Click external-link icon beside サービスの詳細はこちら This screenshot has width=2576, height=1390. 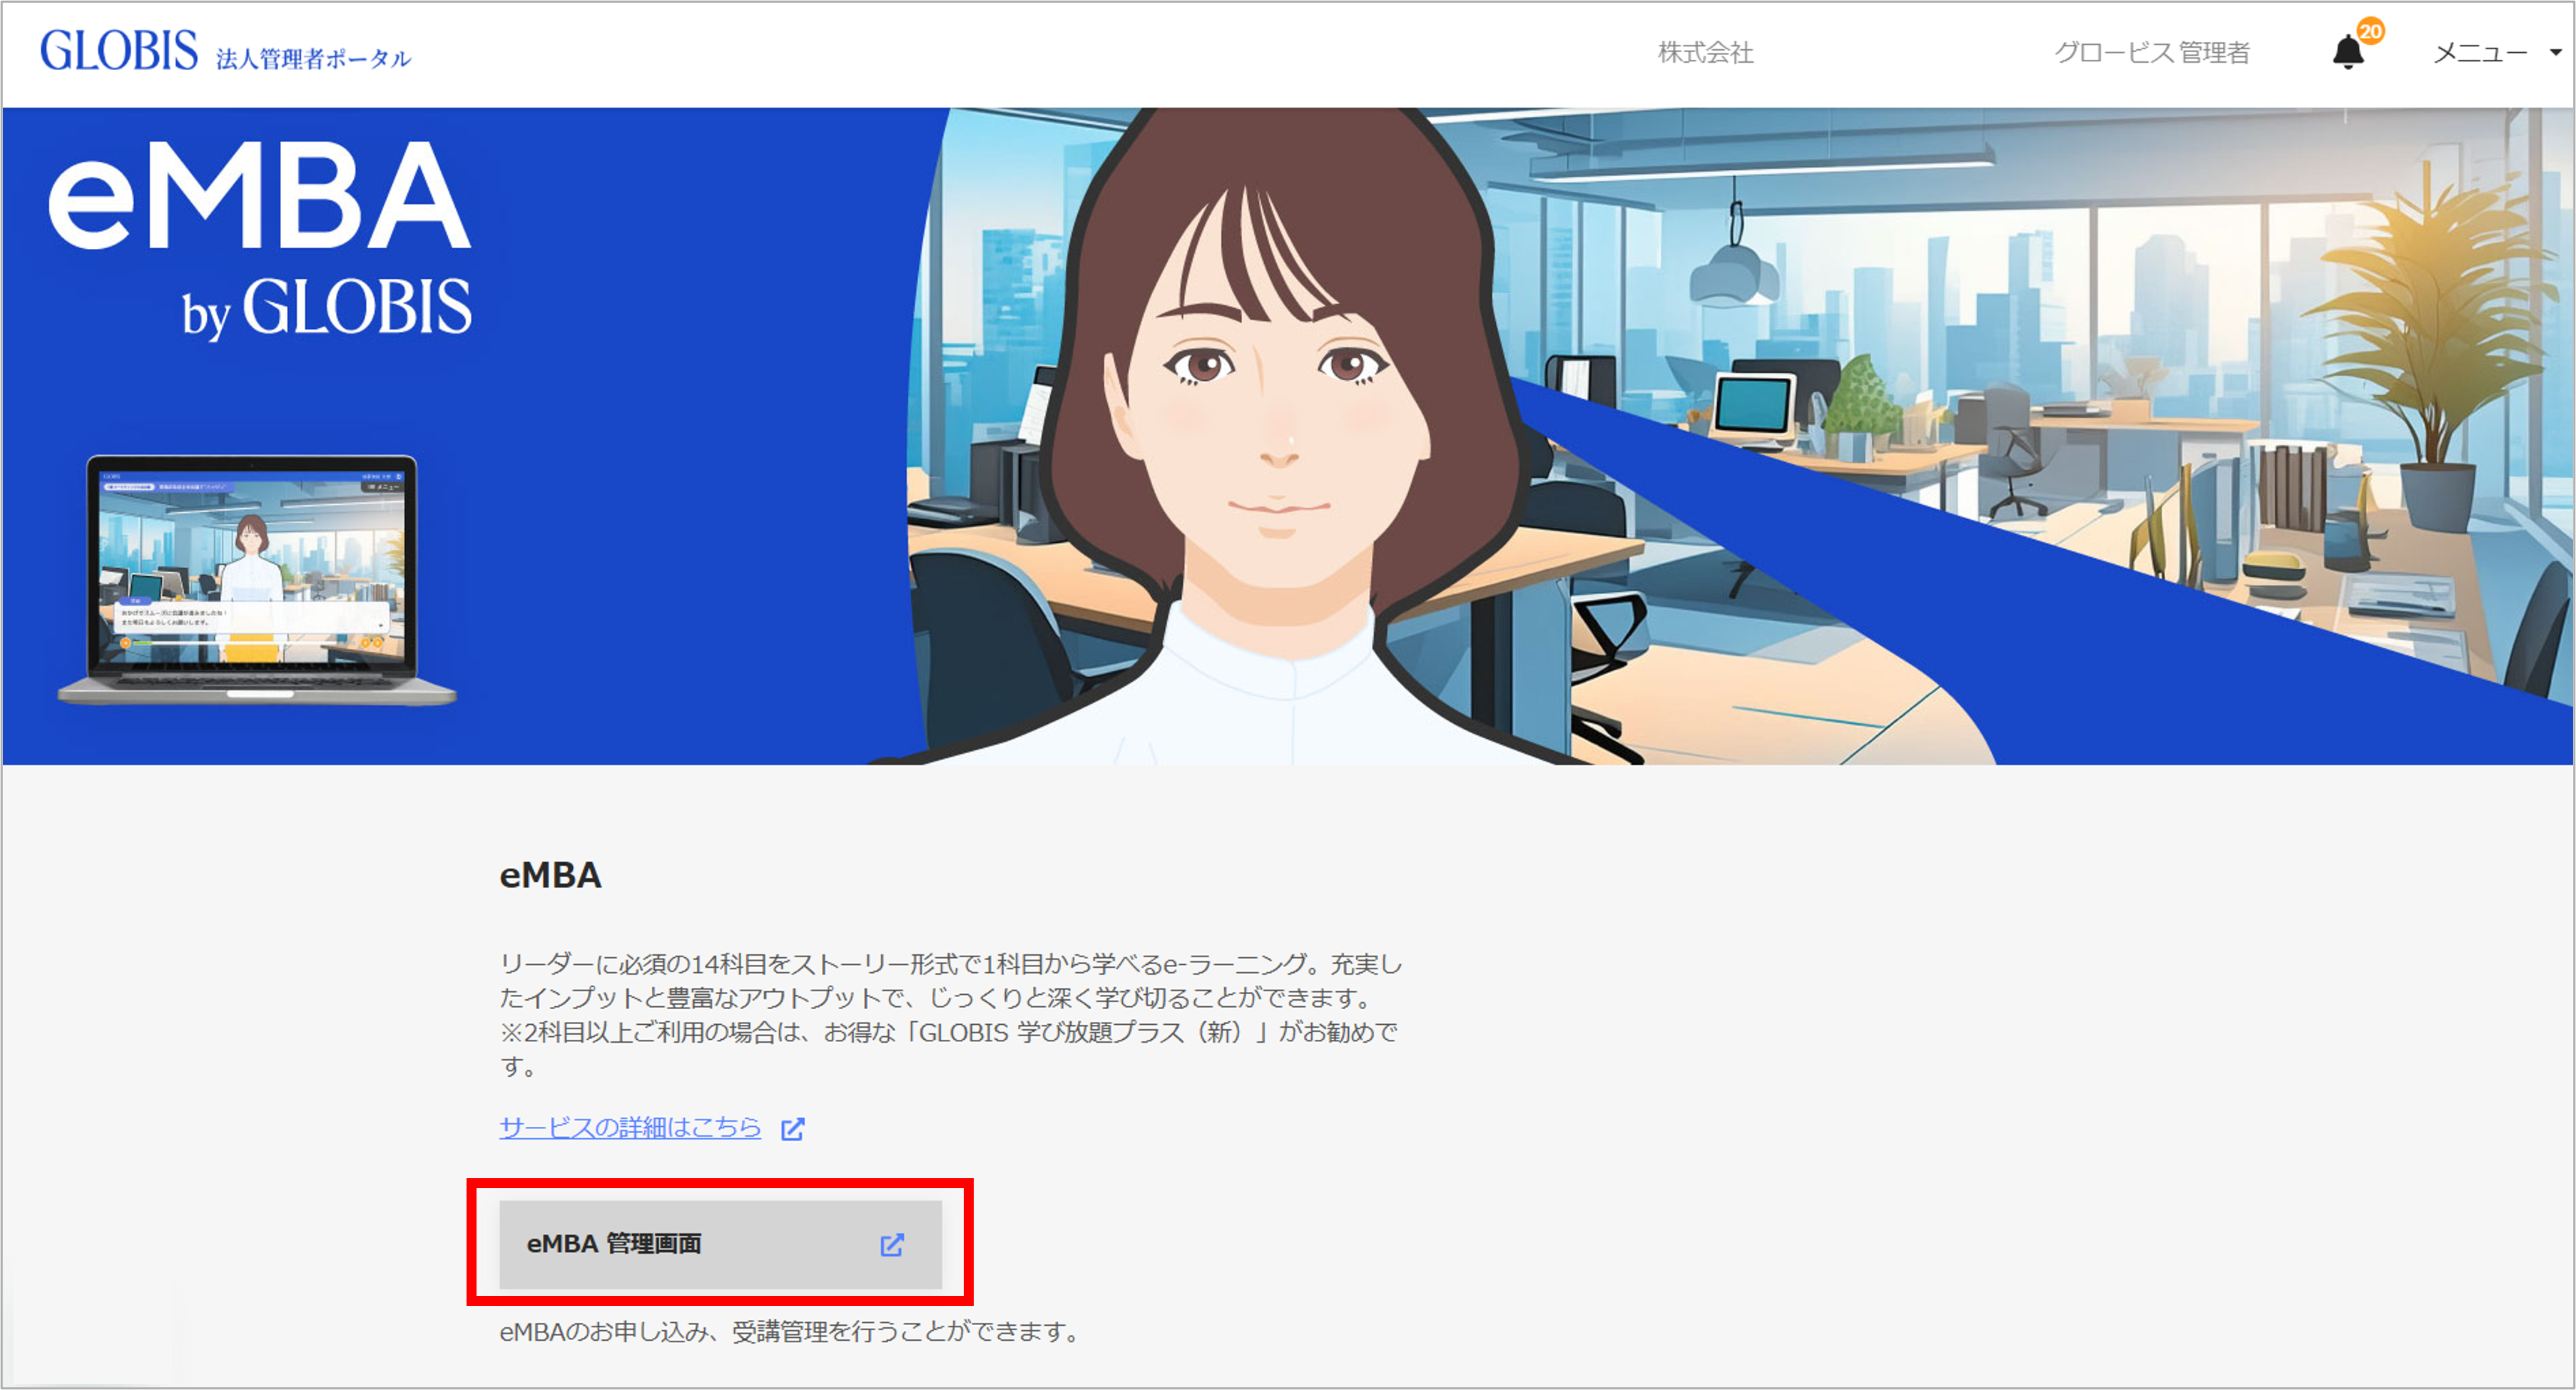pyautogui.click(x=793, y=1129)
